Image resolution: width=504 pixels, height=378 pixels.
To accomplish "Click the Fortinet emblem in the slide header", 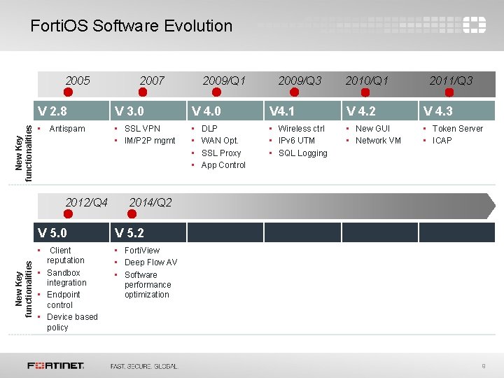I will (x=474, y=24).
